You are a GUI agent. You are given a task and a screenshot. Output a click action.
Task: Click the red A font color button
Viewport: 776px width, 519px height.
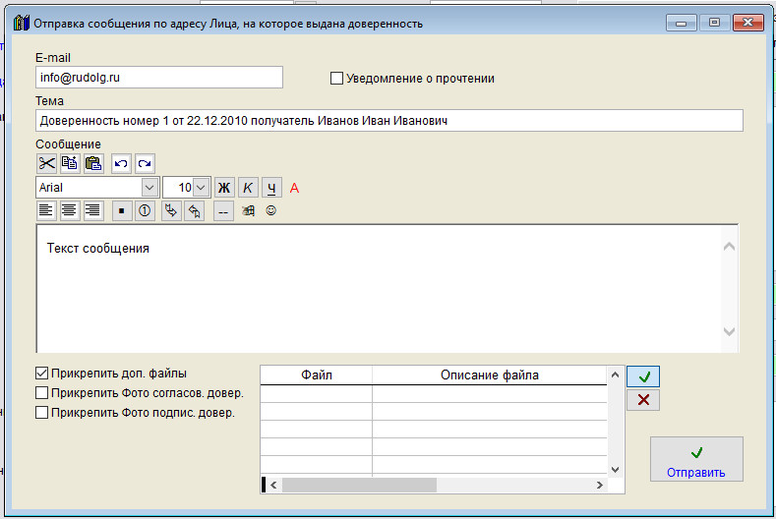point(294,187)
